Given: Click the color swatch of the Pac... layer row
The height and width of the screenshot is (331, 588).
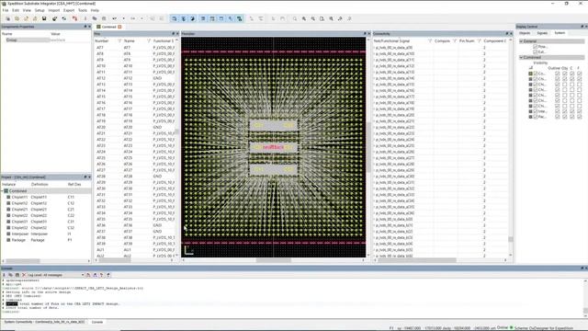Looking at the screenshot, I should point(530,117).
